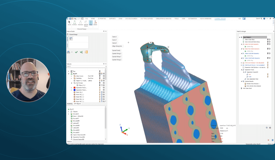Toggle light bulb for Mesh 585_1_2

tap(100, 94)
